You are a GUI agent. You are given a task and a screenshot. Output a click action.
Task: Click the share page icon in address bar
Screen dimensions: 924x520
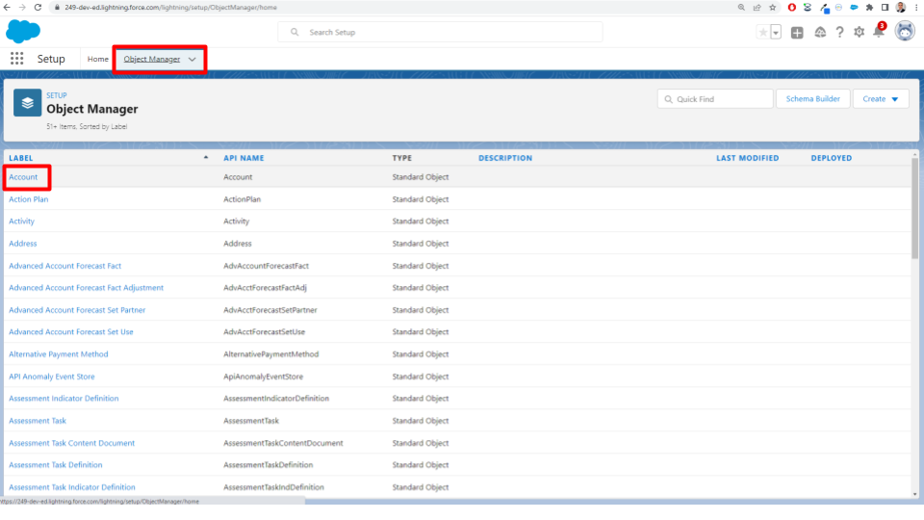click(757, 7)
